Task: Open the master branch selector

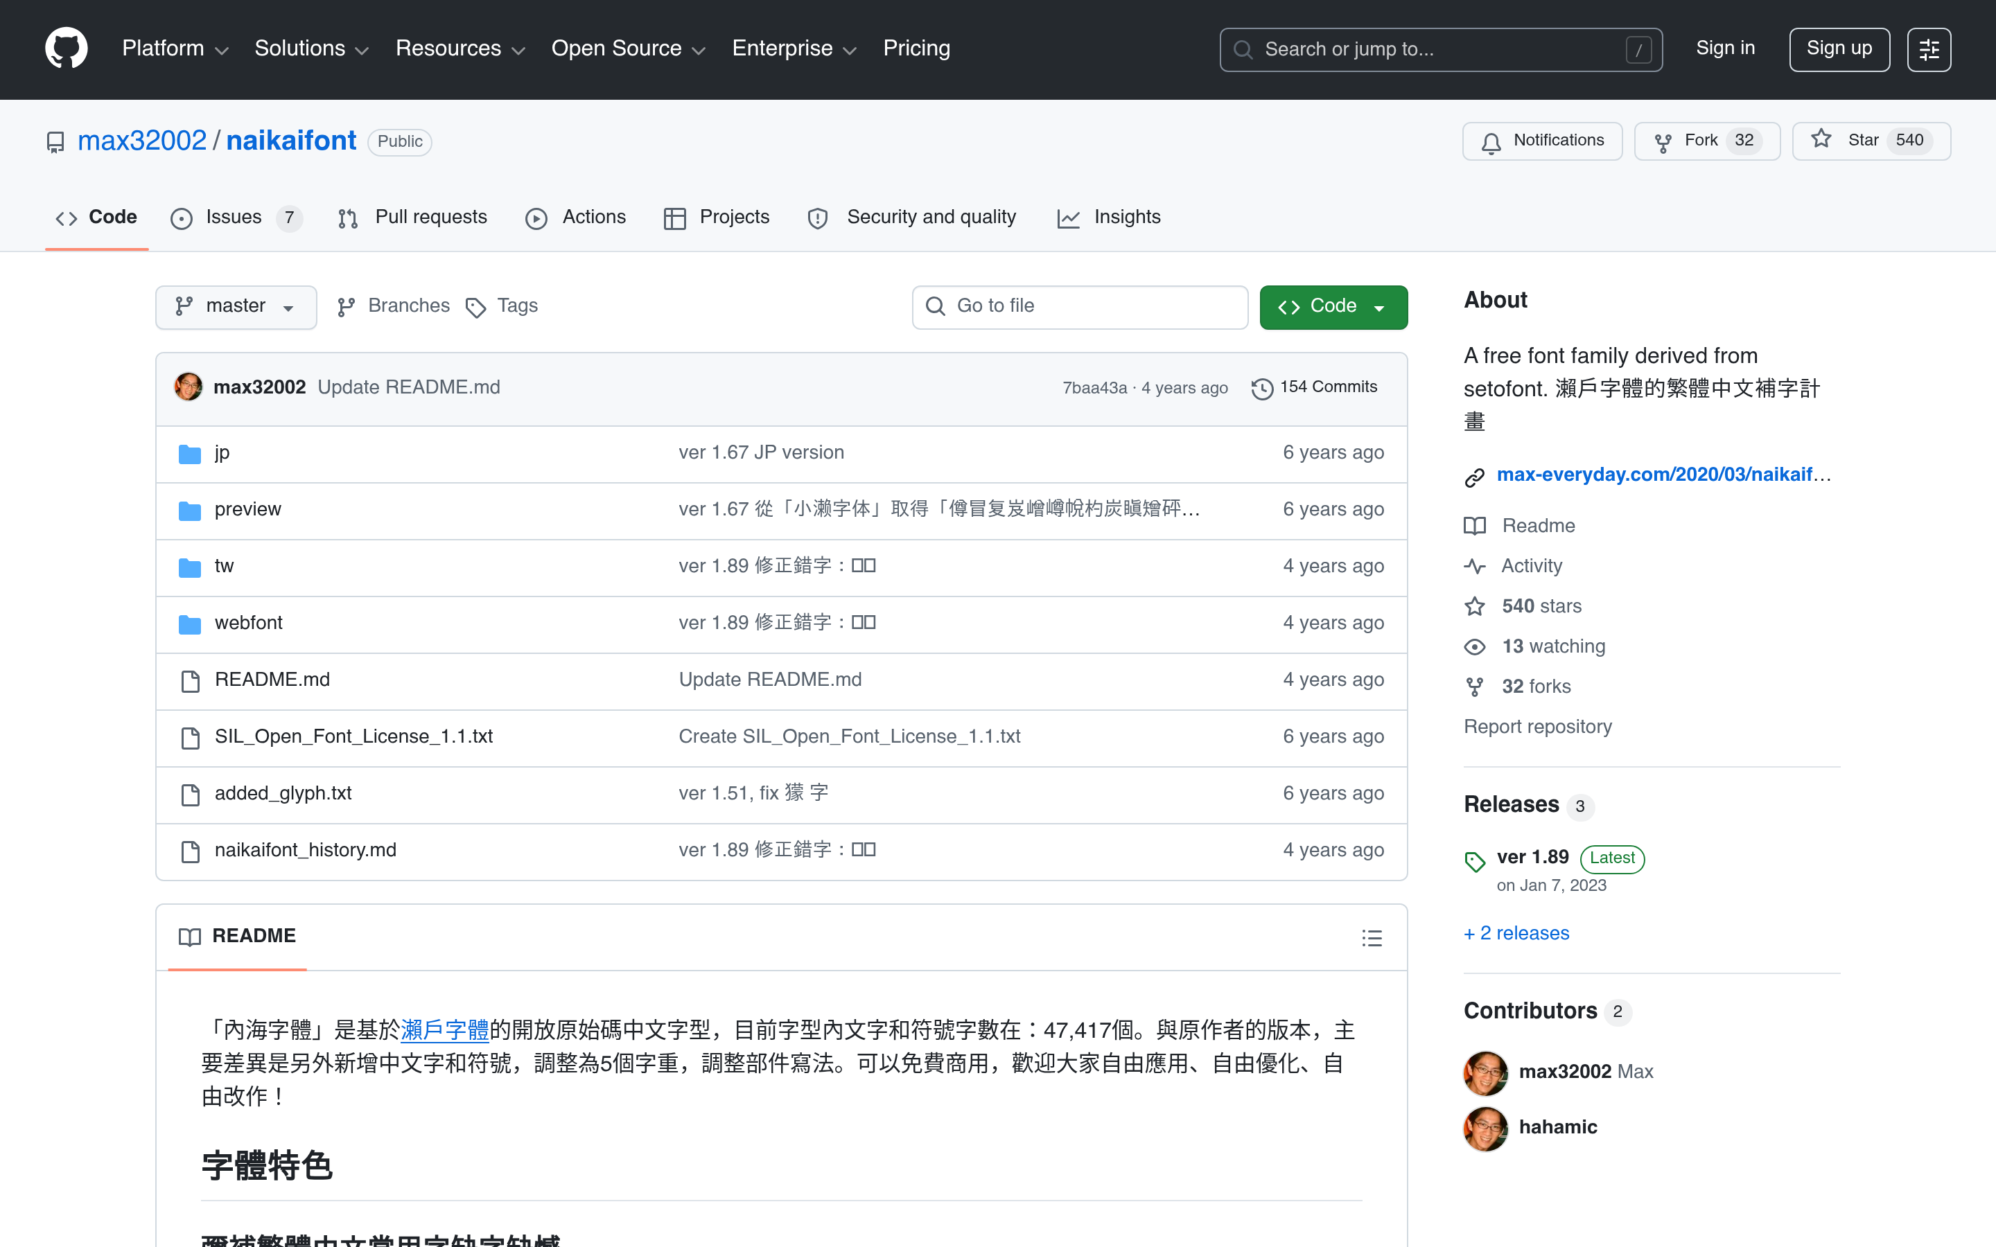Action: (236, 308)
